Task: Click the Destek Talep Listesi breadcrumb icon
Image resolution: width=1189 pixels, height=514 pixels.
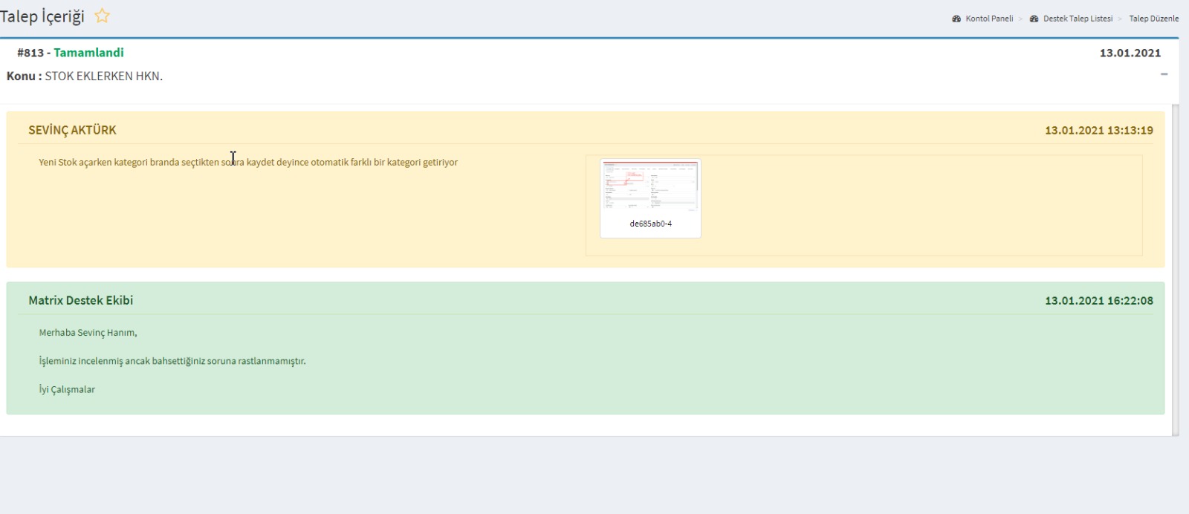Action: (1034, 19)
